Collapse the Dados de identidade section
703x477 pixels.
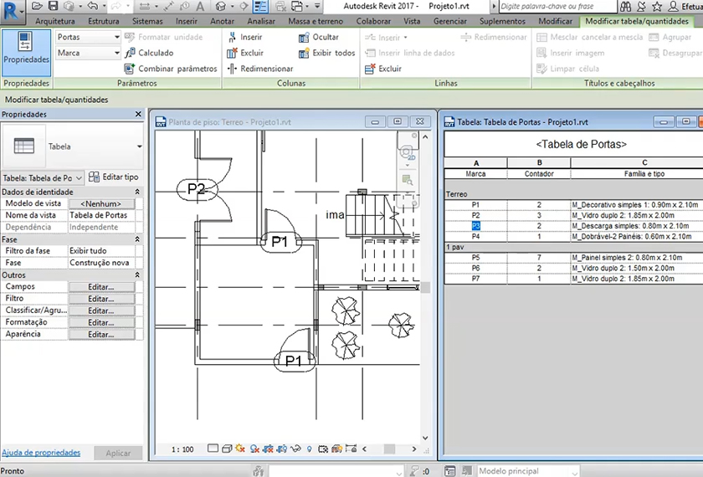(138, 192)
